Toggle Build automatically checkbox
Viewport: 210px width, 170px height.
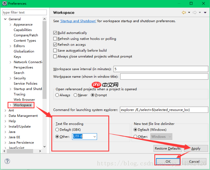coord(55,33)
